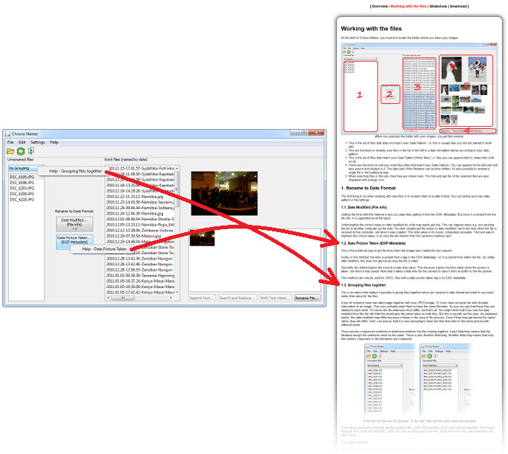Choose 'Help - Date Picture Taken' popup item

pyautogui.click(x=104, y=249)
